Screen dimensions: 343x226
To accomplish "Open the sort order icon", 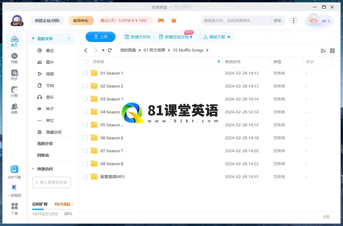I will pos(323,51).
